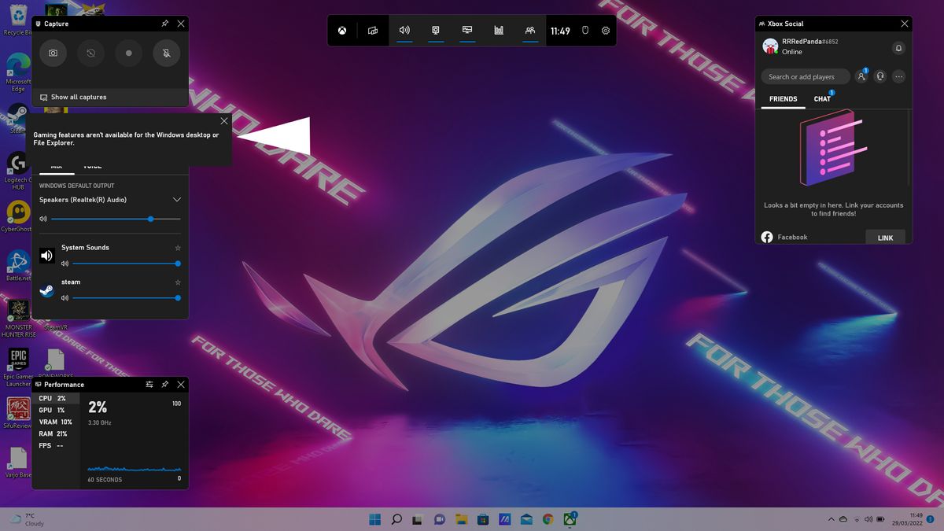Pin the Capture widget
Image resolution: width=944 pixels, height=531 pixels.
[164, 24]
